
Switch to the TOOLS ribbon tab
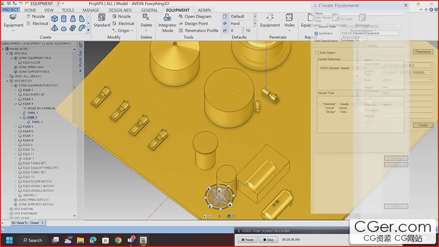[x=68, y=10]
